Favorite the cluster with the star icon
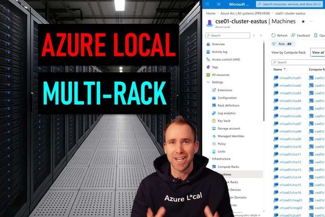Image resolution: width=325 pixels, height=217 pixels. click(x=303, y=21)
